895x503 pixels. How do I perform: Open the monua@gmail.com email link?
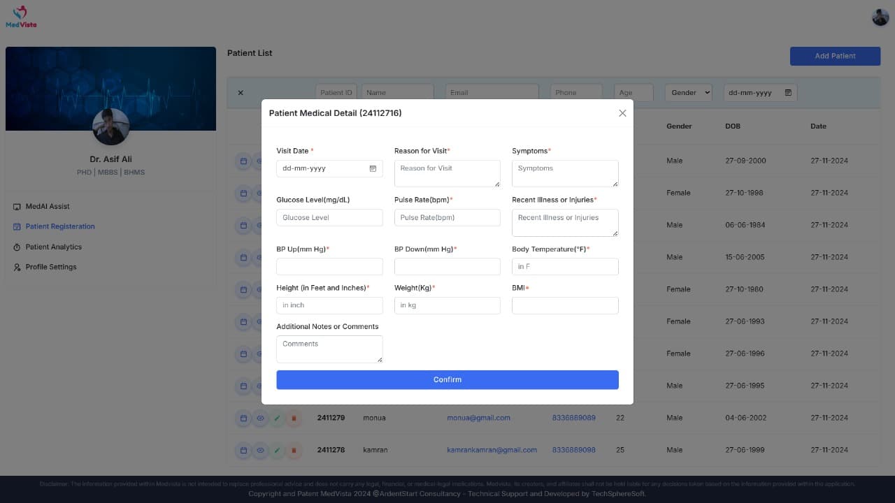coord(478,418)
